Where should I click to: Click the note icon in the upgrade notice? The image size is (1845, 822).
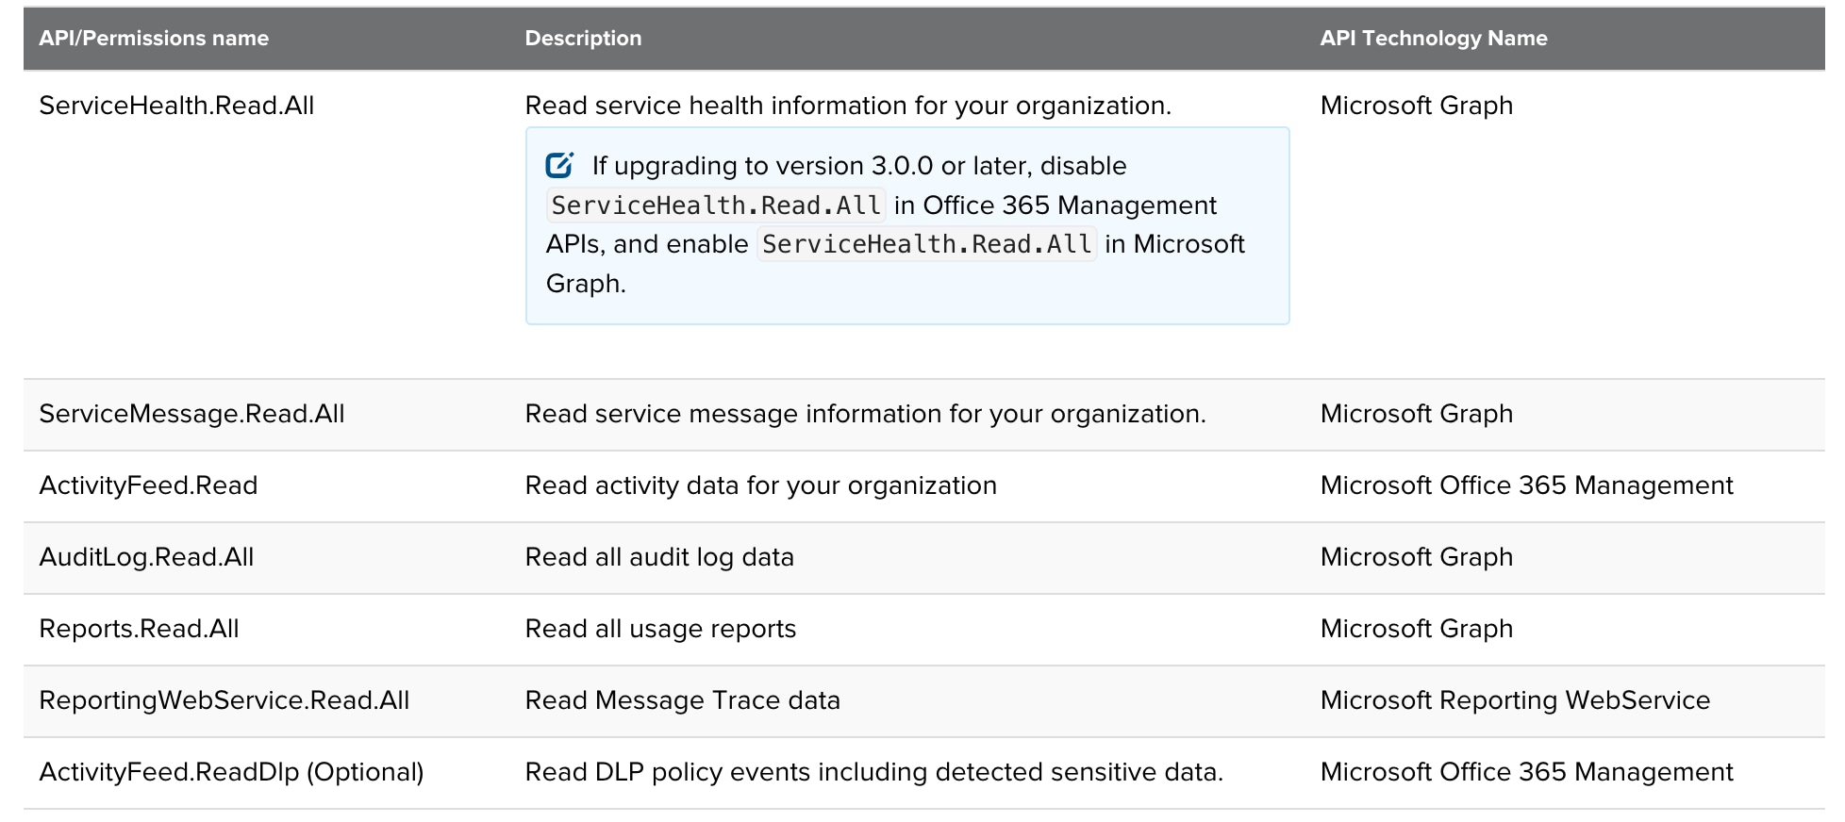pyautogui.click(x=559, y=165)
